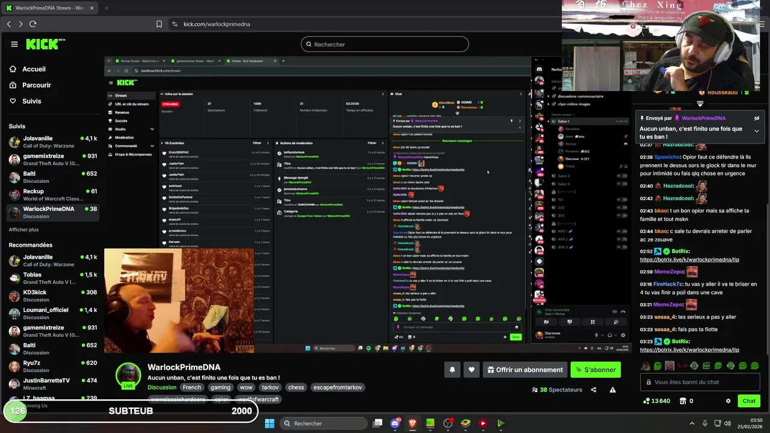The width and height of the screenshot is (770, 433).
Task: Go forward in the browser
Action: pyautogui.click(x=20, y=24)
